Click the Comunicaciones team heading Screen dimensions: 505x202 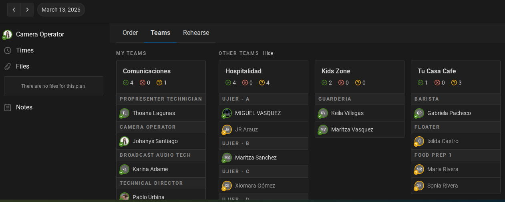(x=147, y=71)
